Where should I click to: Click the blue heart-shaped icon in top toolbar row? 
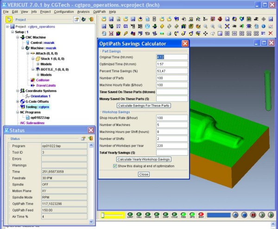[x=242, y=19]
